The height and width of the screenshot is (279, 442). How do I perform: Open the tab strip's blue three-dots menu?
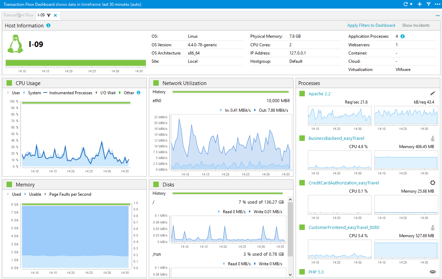pos(438,15)
